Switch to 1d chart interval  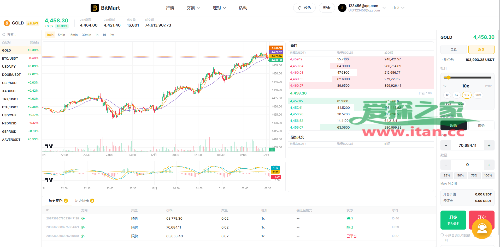(104, 35)
